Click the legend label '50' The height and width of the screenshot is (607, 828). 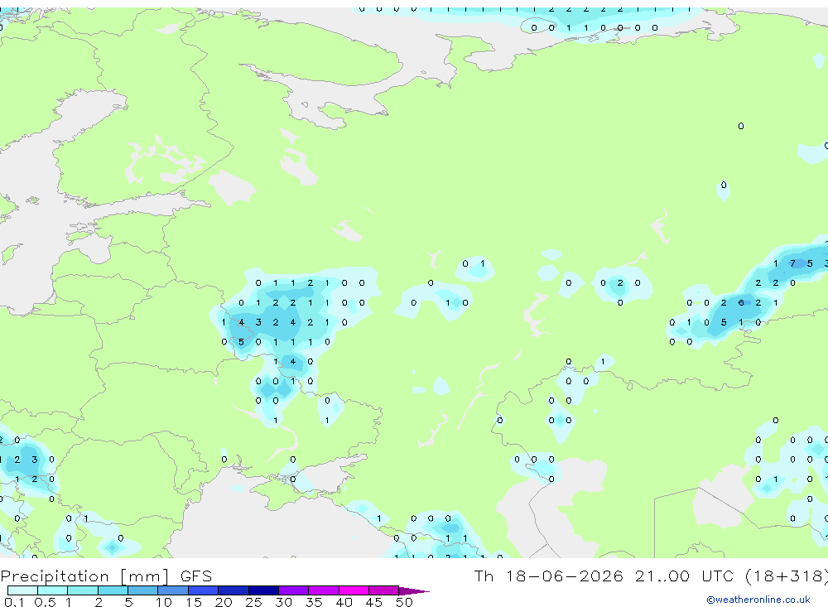click(x=404, y=602)
